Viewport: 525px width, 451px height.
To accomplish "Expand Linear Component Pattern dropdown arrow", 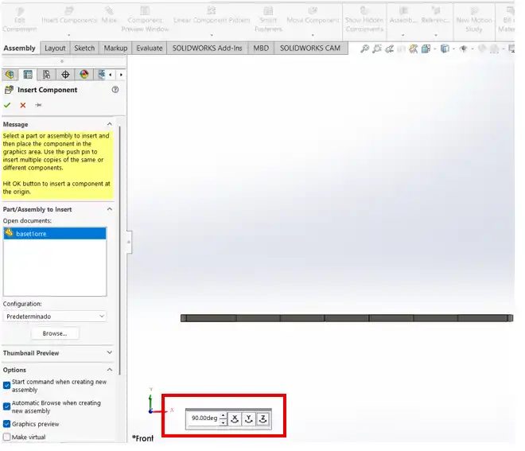I will click(212, 35).
